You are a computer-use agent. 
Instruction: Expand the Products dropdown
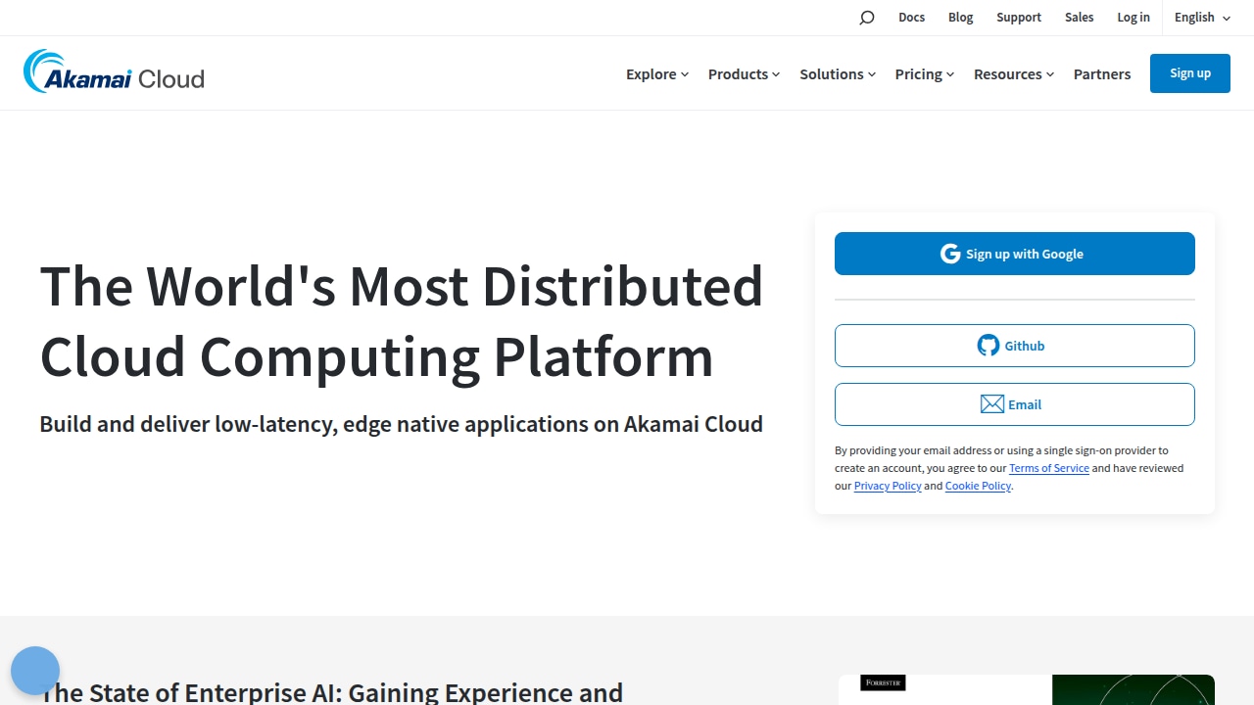pos(744,74)
